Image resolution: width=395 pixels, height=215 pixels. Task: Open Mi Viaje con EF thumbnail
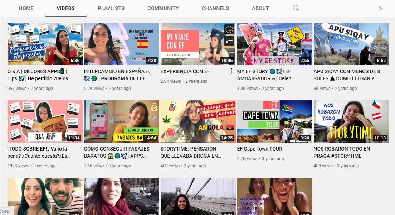pos(198,44)
